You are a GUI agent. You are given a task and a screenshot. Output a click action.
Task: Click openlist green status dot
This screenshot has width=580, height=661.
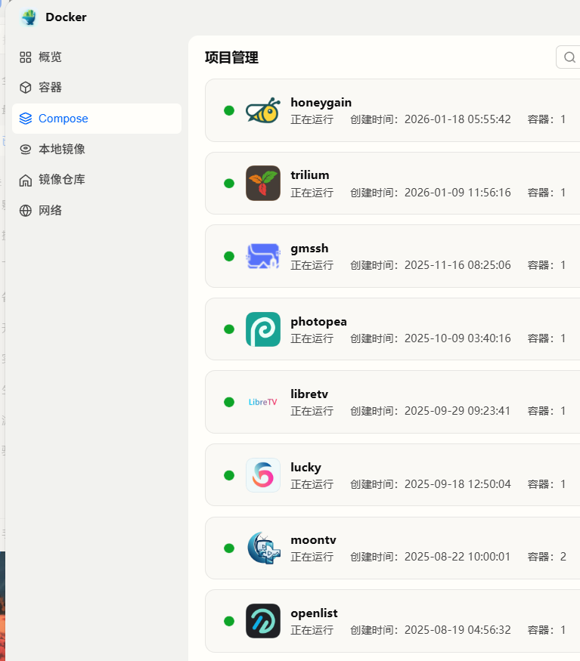229,621
